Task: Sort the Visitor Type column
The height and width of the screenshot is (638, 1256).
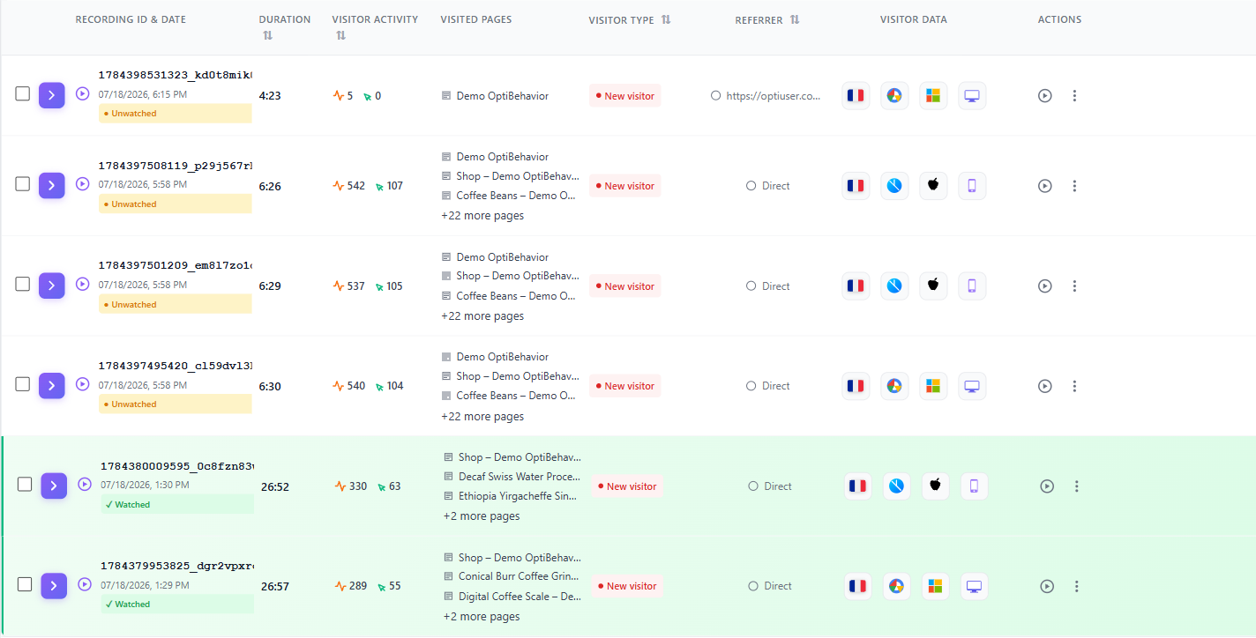Action: tap(666, 19)
